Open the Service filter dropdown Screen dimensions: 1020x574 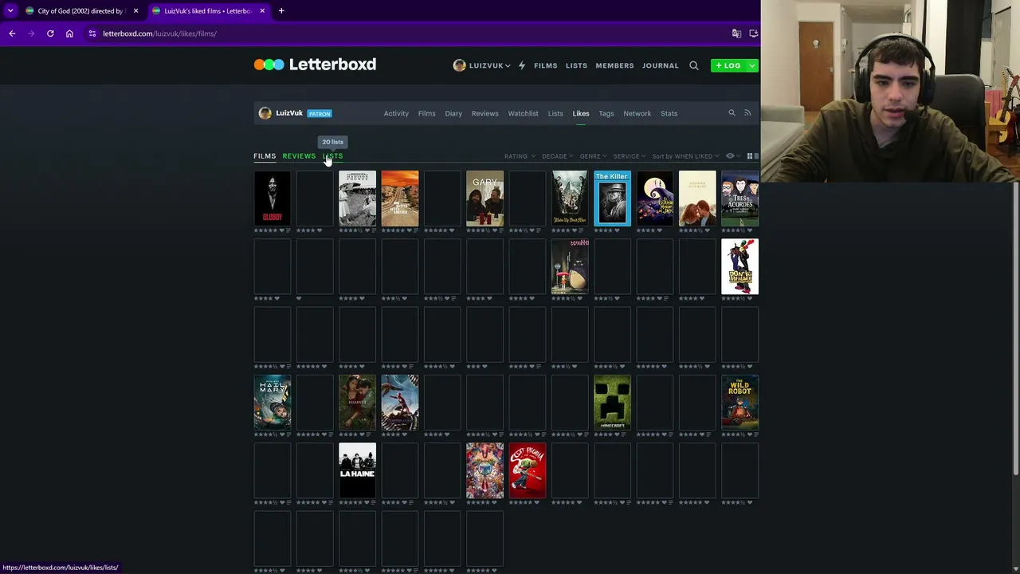tap(629, 156)
